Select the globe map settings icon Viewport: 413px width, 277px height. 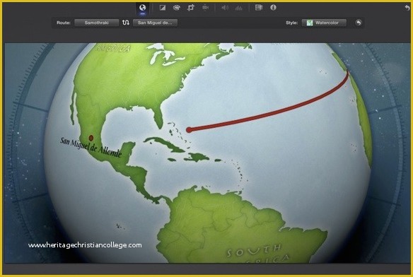[x=142, y=8]
